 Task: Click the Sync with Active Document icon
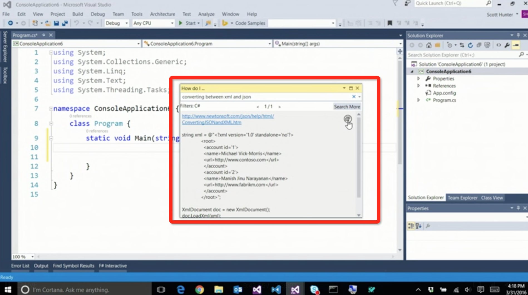pos(462,45)
